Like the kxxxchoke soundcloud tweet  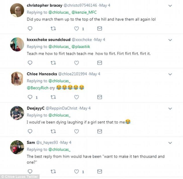(76, 63)
